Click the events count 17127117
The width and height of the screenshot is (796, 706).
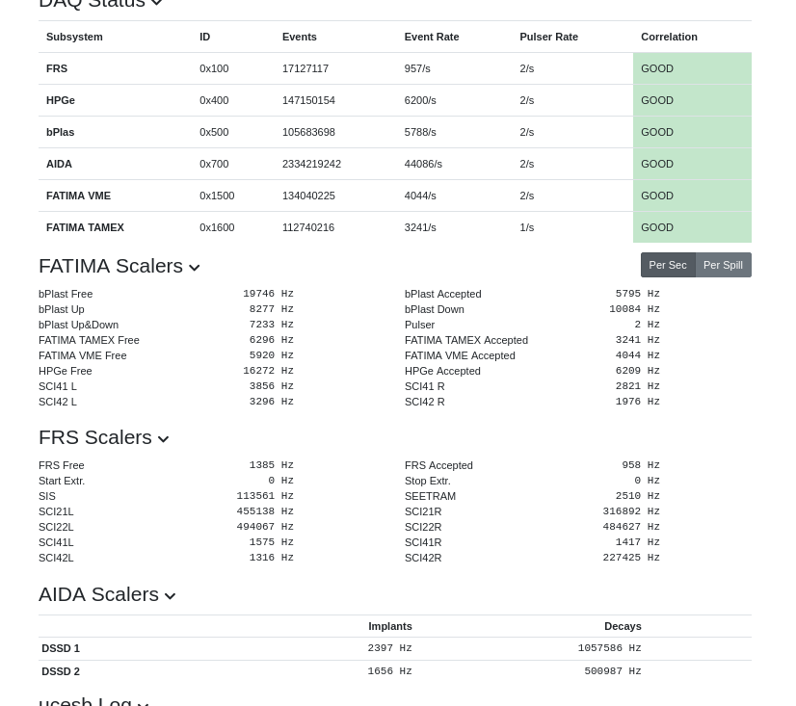tap(305, 68)
